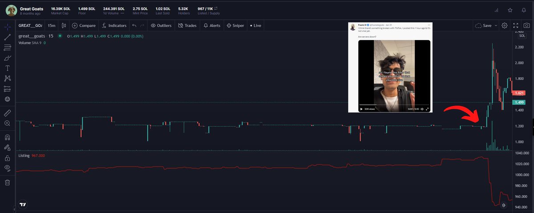The width and height of the screenshot is (534, 213).
Task: Open the Fibonacci and horizontal lines tool
Action: point(7,47)
